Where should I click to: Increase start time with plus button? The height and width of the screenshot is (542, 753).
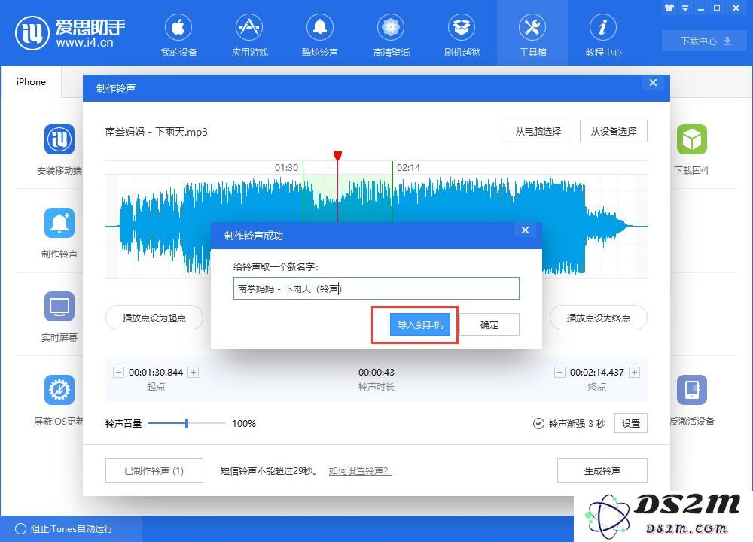point(193,372)
